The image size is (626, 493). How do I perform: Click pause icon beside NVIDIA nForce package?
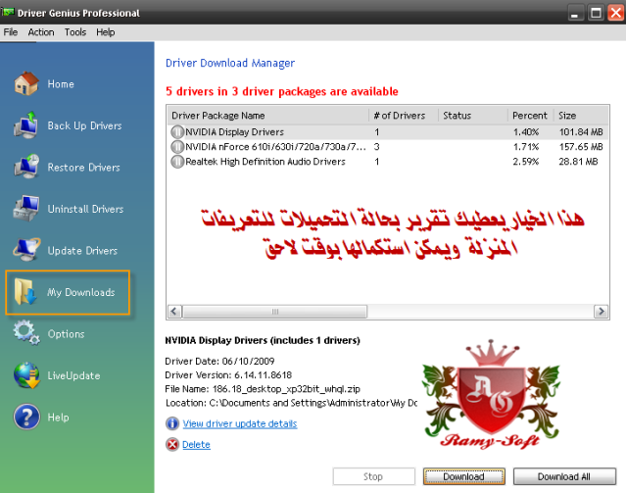click(x=177, y=147)
